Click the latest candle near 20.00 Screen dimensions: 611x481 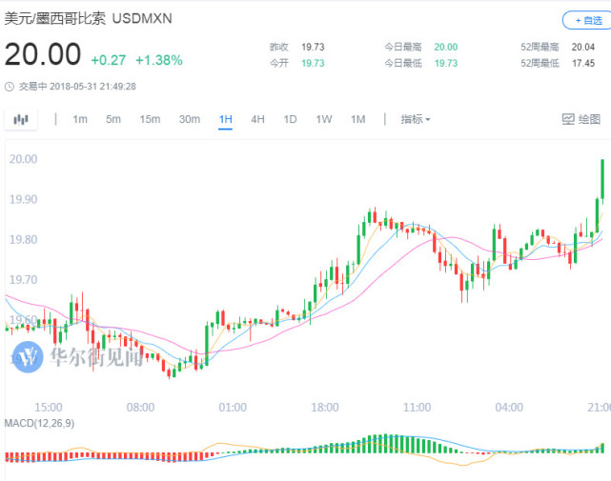tap(603, 179)
